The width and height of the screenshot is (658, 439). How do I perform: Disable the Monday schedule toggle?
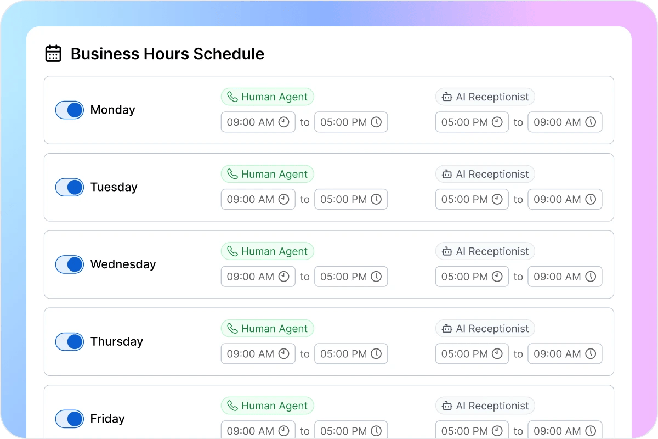click(69, 110)
